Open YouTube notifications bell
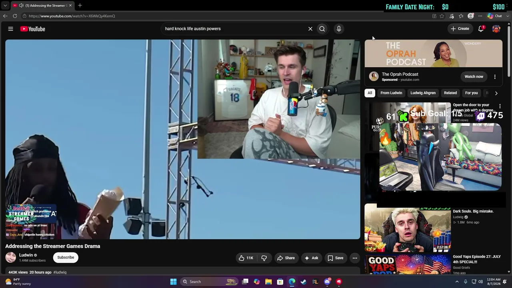 pos(481,29)
